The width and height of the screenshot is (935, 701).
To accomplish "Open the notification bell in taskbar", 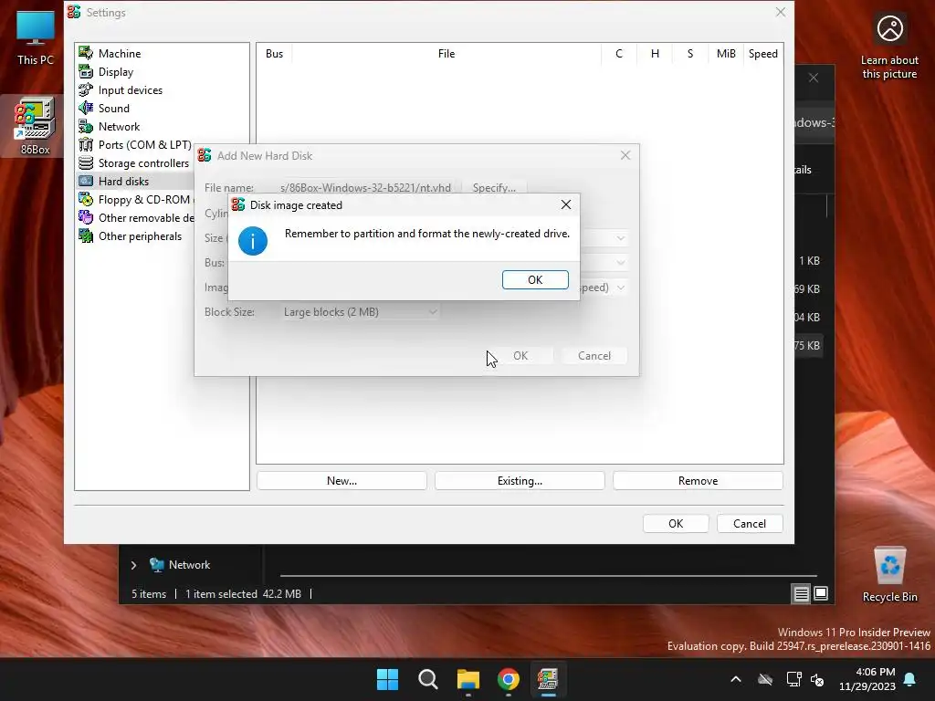I will tap(910, 679).
